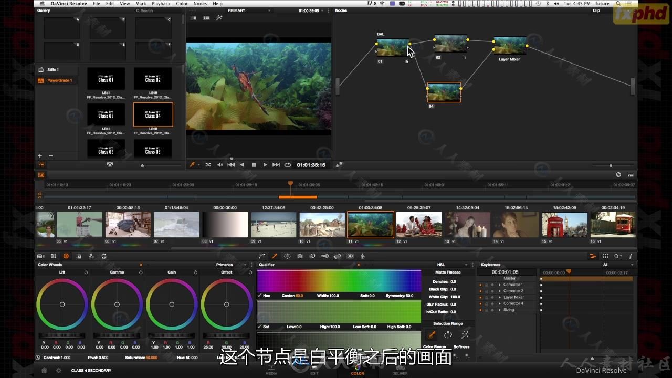The image size is (672, 378).
Task: Click the gallery list view icon
Action: click(41, 165)
